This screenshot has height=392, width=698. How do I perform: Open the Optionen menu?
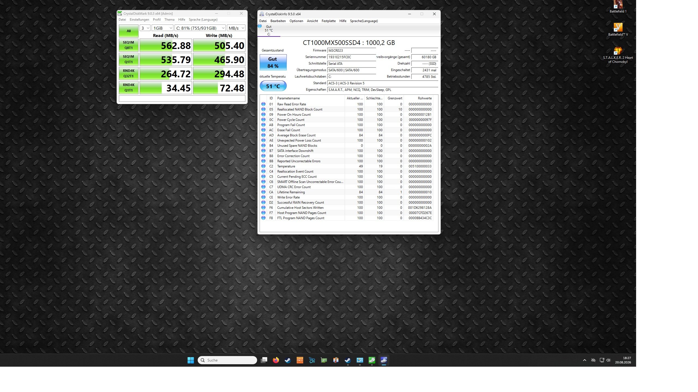(x=296, y=21)
